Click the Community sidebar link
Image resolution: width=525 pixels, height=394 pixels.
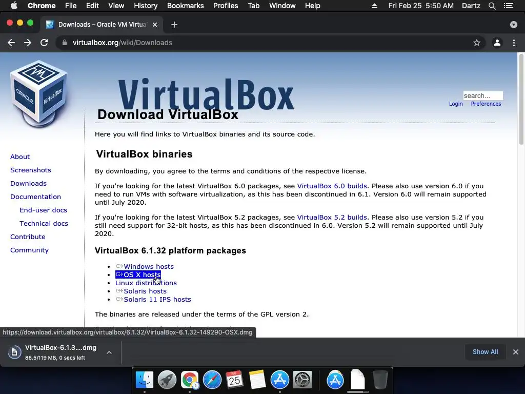pyautogui.click(x=29, y=250)
